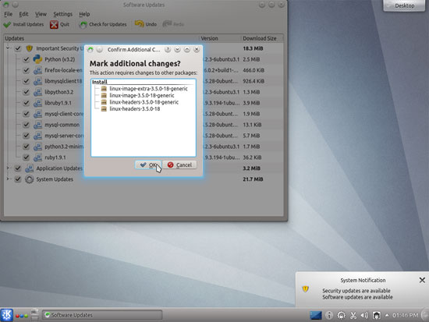Toggle the ruby1.9.1 package checkbox
Image resolution: width=429 pixels, height=322 pixels.
coord(27,157)
